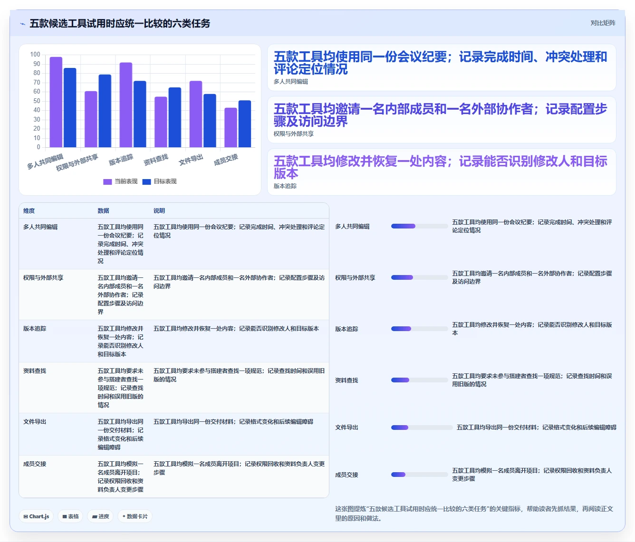
Task: Click 多人共同编辑 label in progress list
Action: point(352,227)
